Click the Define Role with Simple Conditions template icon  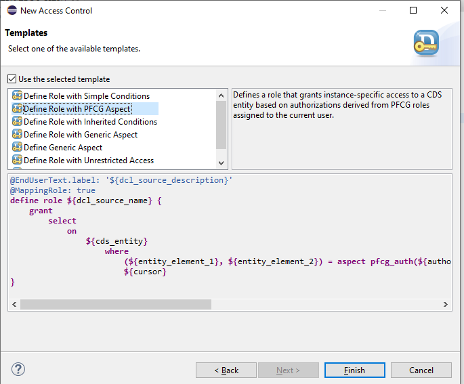click(x=17, y=95)
